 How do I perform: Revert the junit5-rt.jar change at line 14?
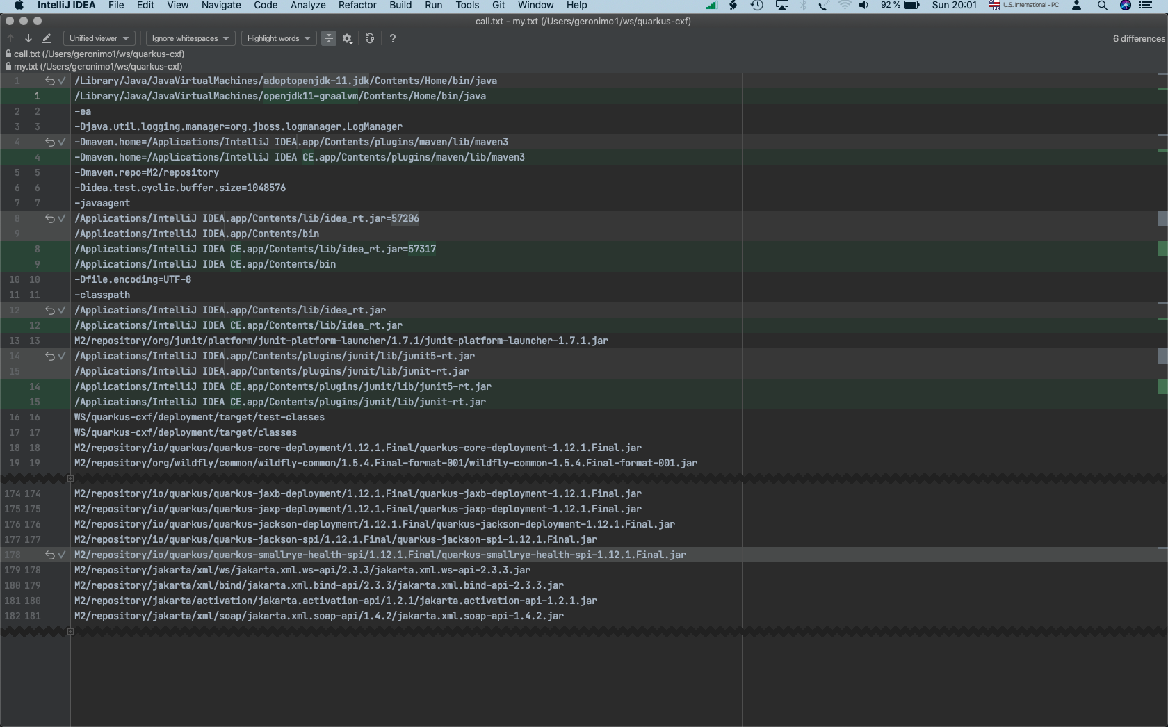tap(50, 356)
